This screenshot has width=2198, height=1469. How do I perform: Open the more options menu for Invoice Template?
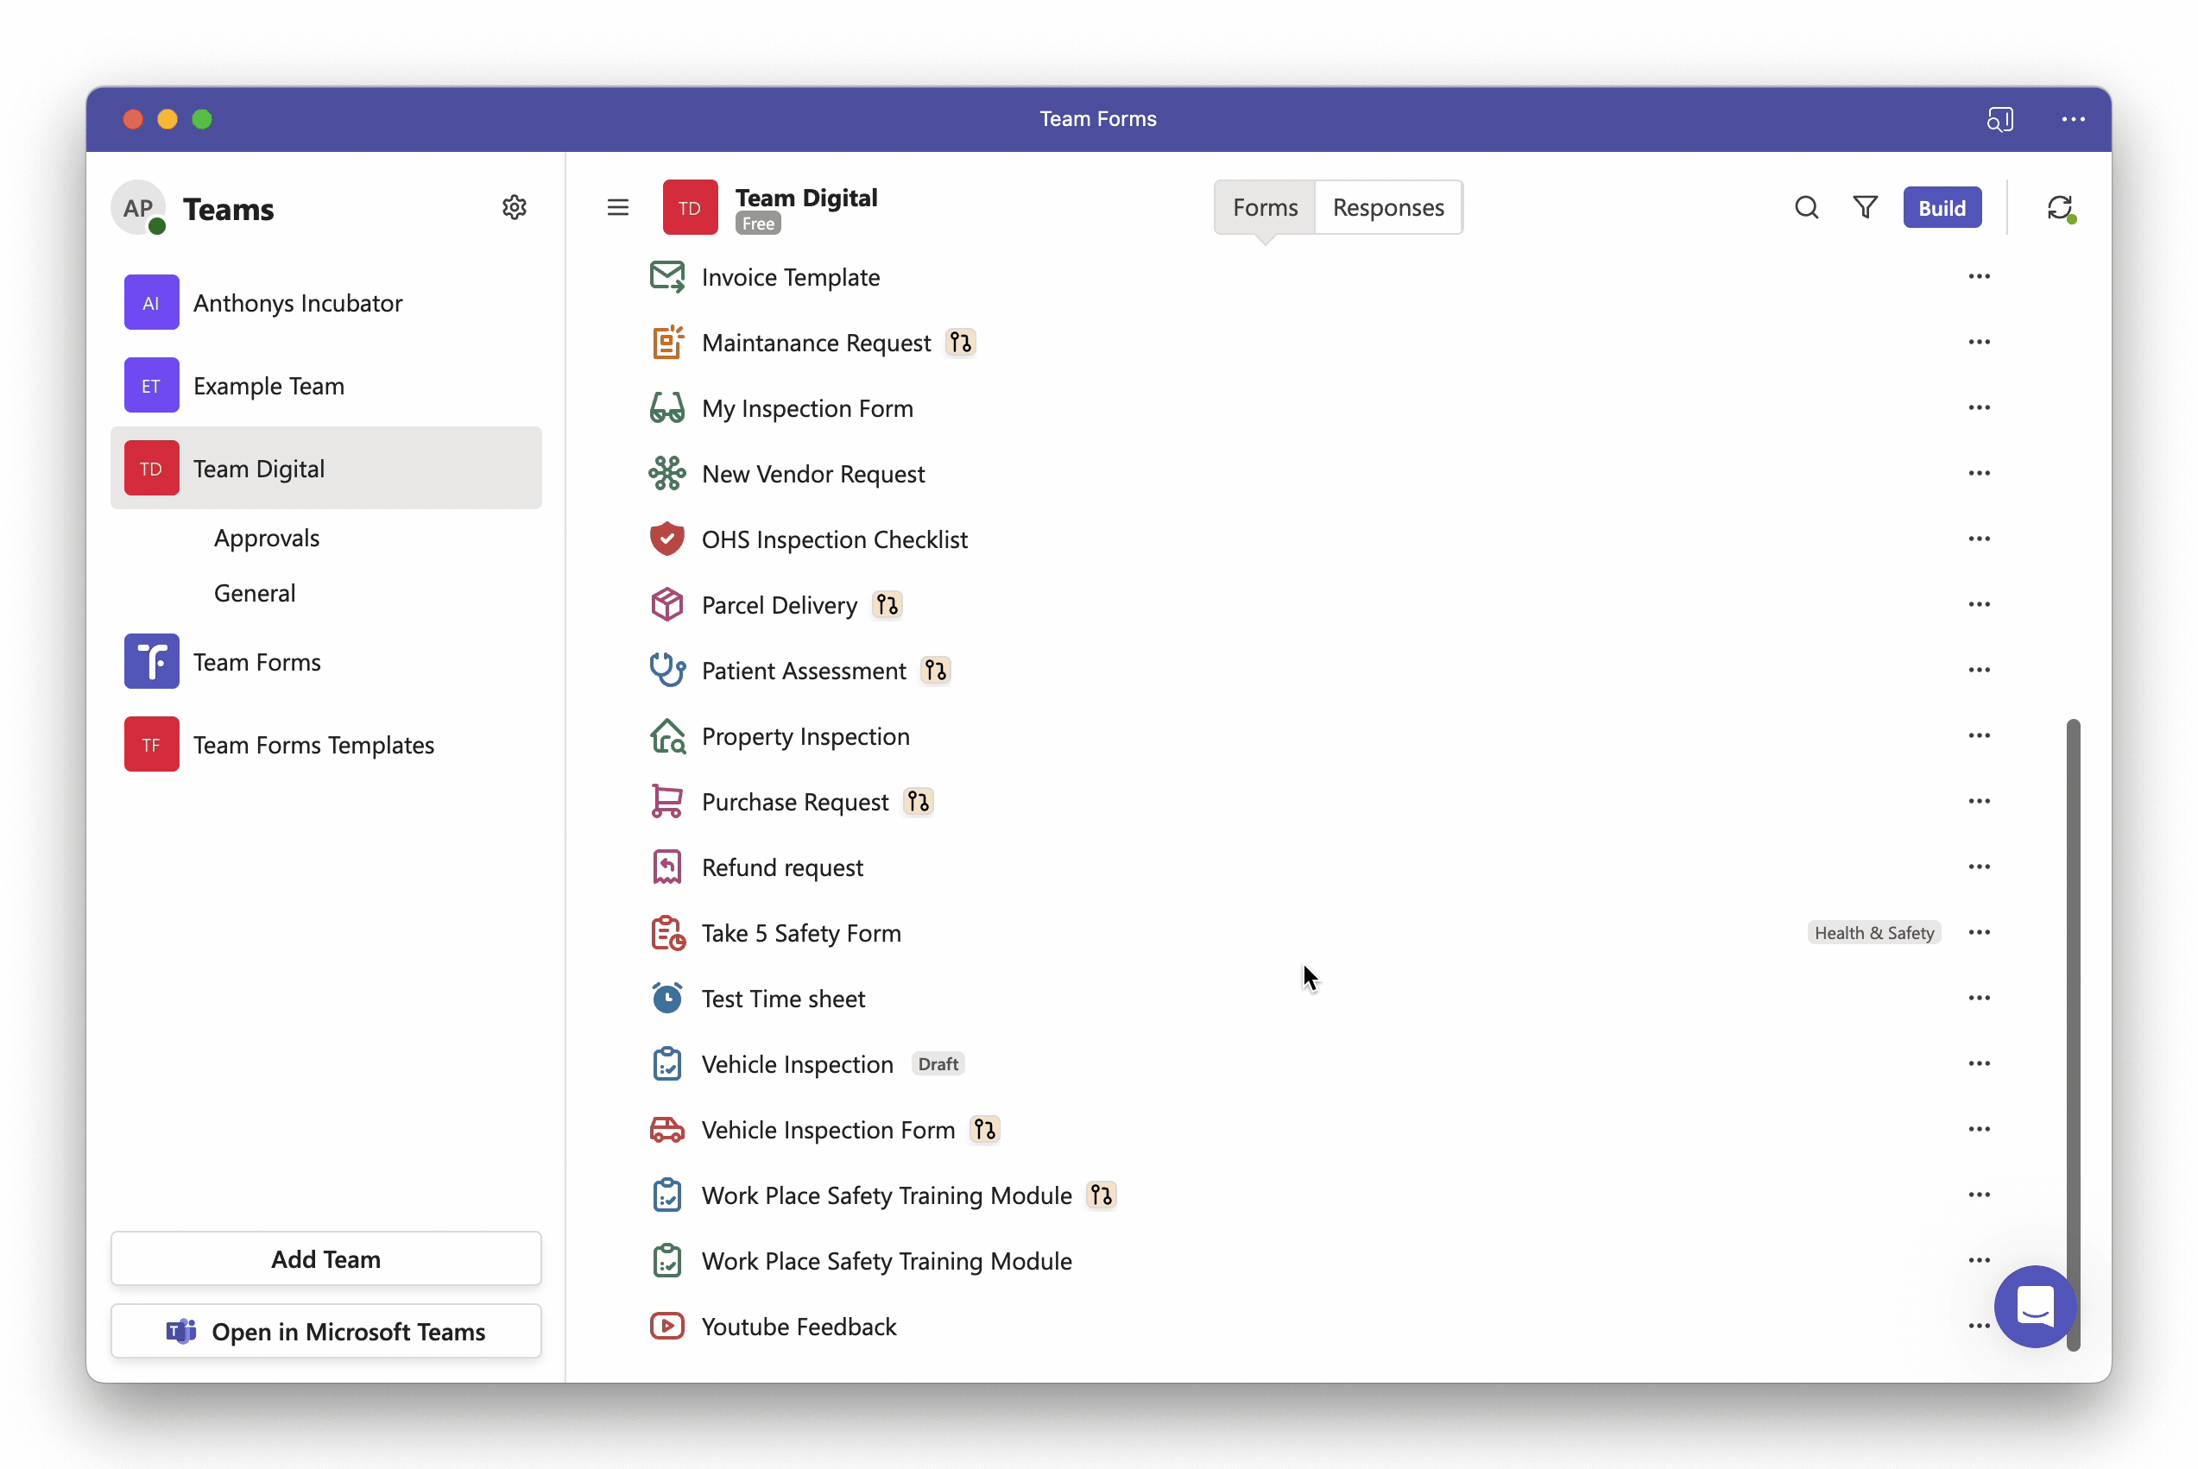(1979, 276)
